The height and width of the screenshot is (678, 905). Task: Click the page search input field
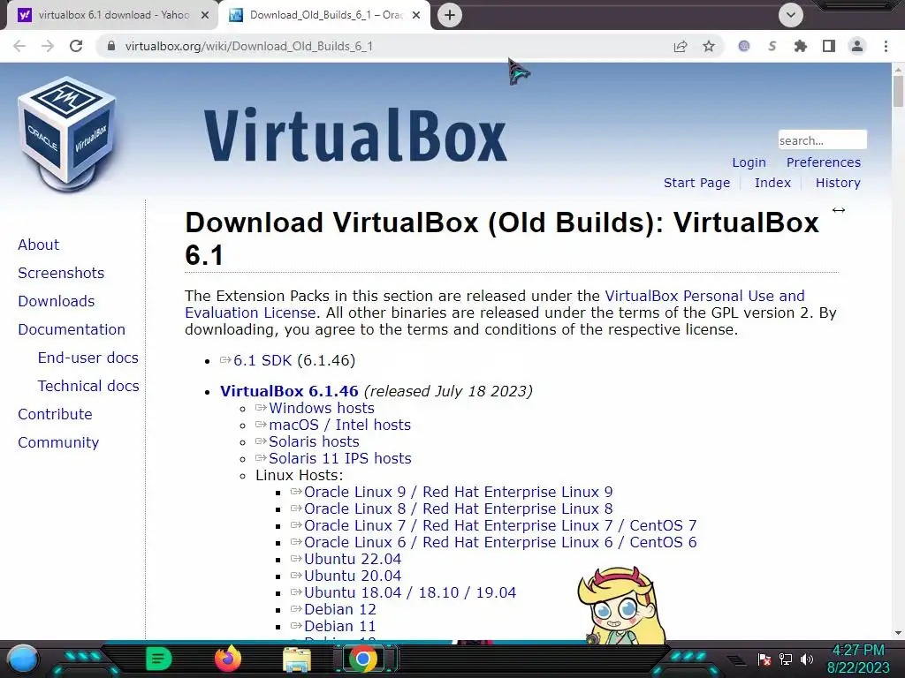pyautogui.click(x=822, y=140)
